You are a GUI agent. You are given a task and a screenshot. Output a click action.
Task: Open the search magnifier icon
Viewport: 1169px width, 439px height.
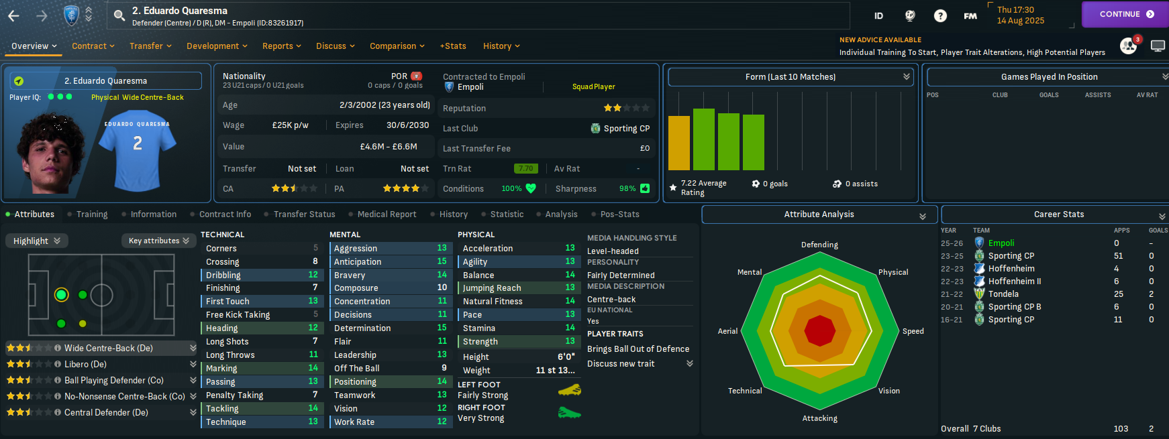pos(119,15)
